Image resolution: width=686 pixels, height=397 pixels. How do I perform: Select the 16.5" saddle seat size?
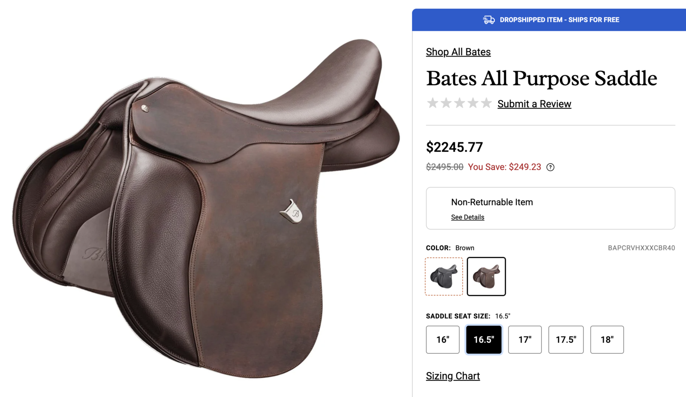(484, 340)
